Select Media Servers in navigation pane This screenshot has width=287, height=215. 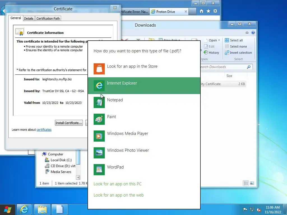coord(58,172)
